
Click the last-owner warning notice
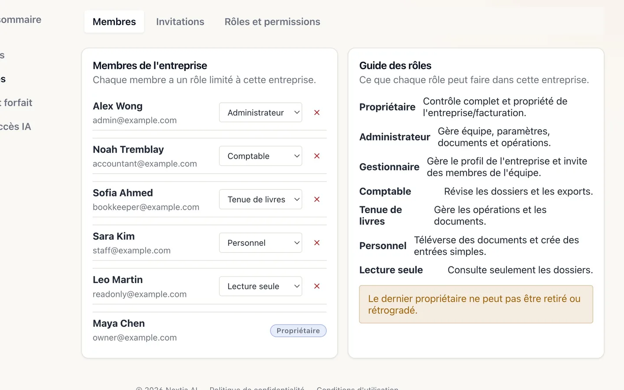coord(476,304)
